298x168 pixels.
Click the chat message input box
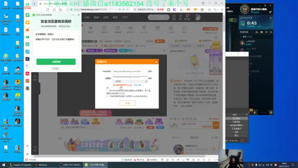pos(196,125)
